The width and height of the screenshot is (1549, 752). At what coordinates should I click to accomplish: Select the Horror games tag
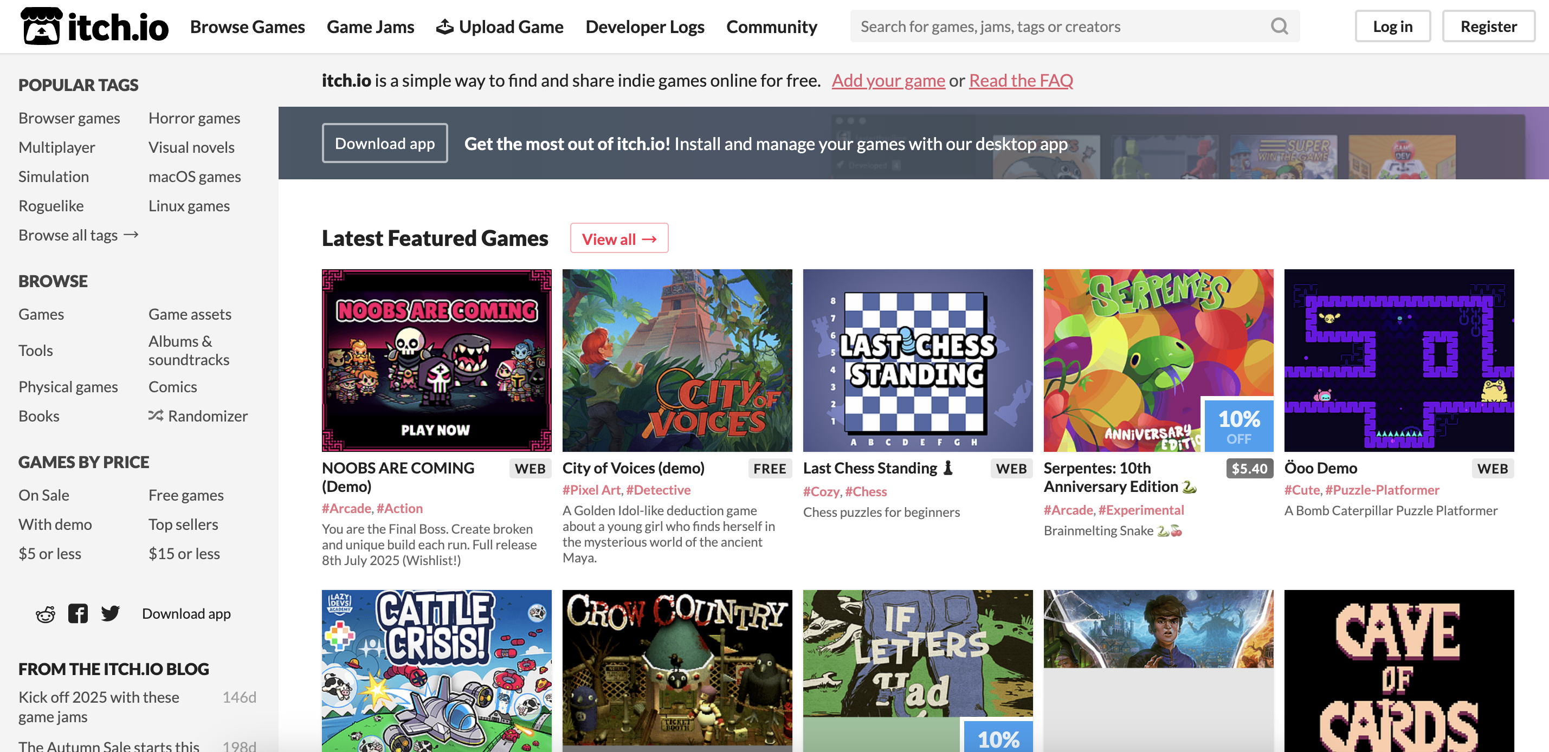coord(194,118)
